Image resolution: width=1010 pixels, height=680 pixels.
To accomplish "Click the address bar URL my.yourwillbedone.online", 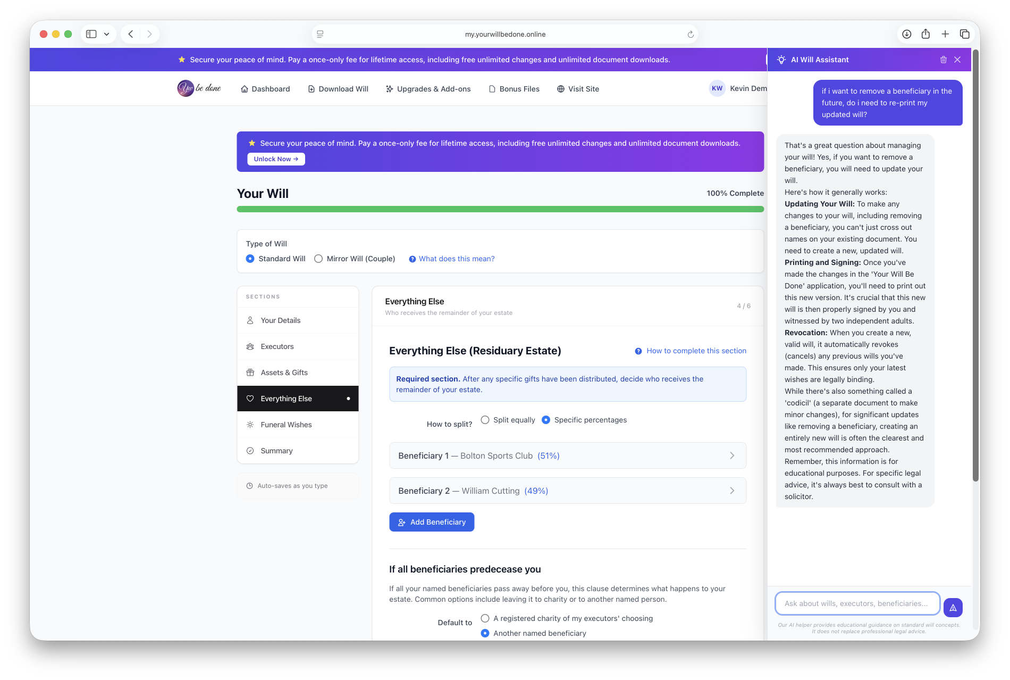I will [x=505, y=34].
